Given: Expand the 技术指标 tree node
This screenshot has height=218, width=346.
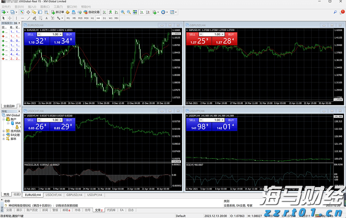Looking at the screenshot, I should pyautogui.click(x=3, y=131).
